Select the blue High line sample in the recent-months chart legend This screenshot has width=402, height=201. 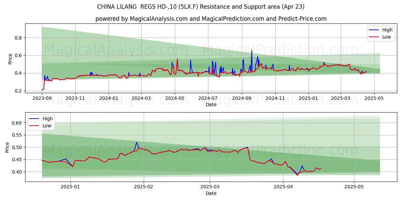click(35, 119)
